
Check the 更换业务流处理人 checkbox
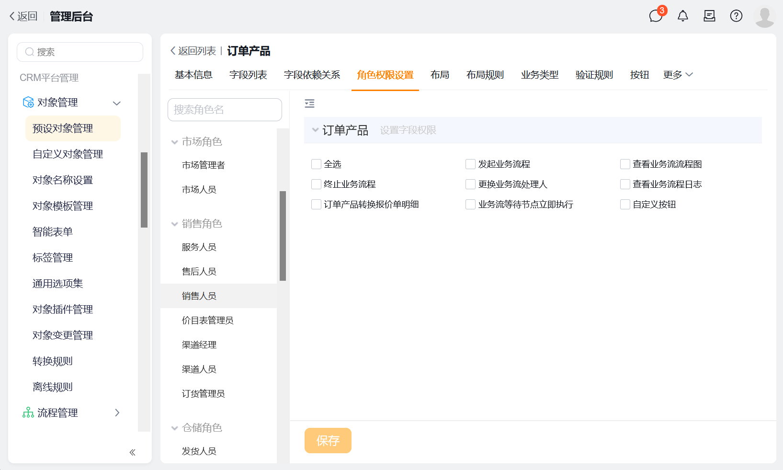[470, 184]
